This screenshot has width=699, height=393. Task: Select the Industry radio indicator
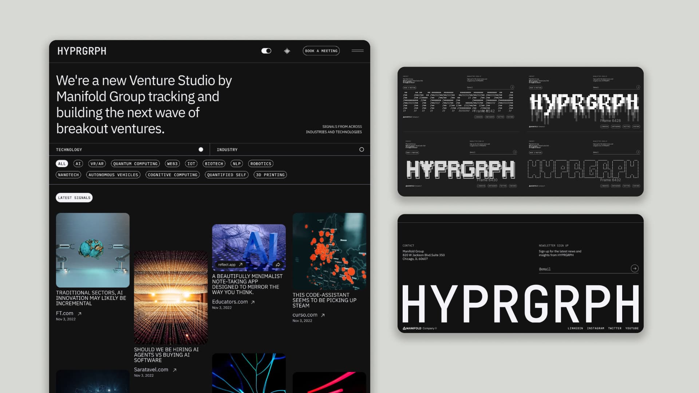(x=362, y=150)
